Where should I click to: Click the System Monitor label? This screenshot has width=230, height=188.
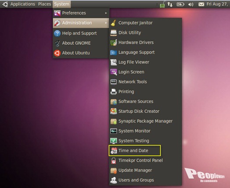click(x=134, y=131)
